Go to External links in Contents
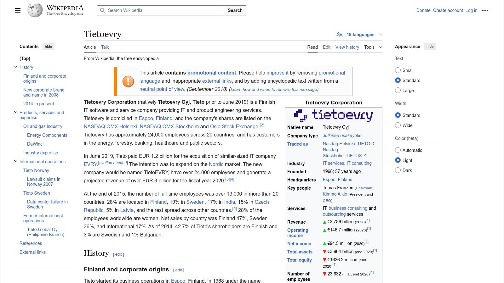The height and width of the screenshot is (283, 504). [32, 252]
